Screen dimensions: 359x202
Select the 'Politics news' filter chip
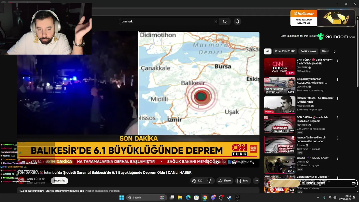(x=308, y=51)
